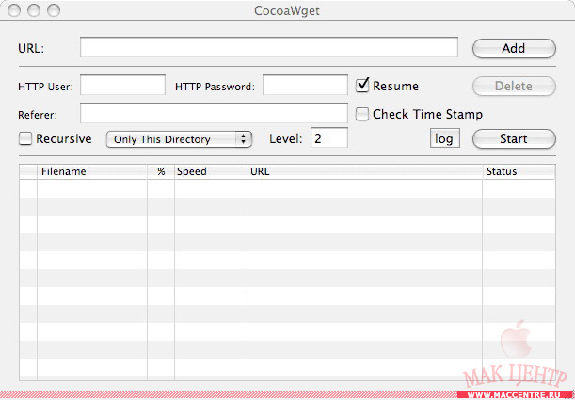The image size is (575, 400).
Task: Tick the Recursive checkbox
Action: tap(24, 138)
